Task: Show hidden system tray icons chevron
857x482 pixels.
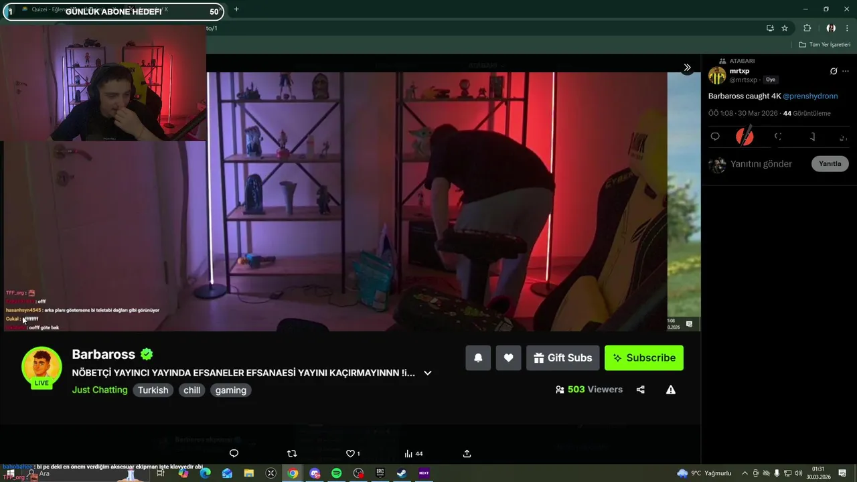Action: (x=745, y=473)
